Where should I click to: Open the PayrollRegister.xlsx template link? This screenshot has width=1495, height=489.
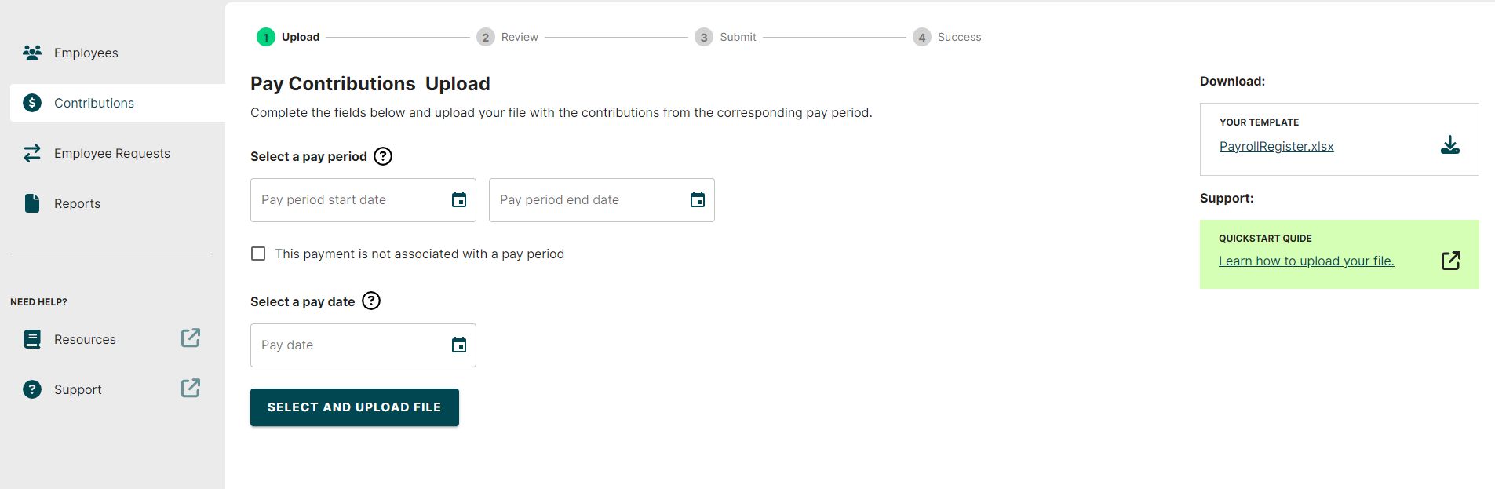[1276, 146]
